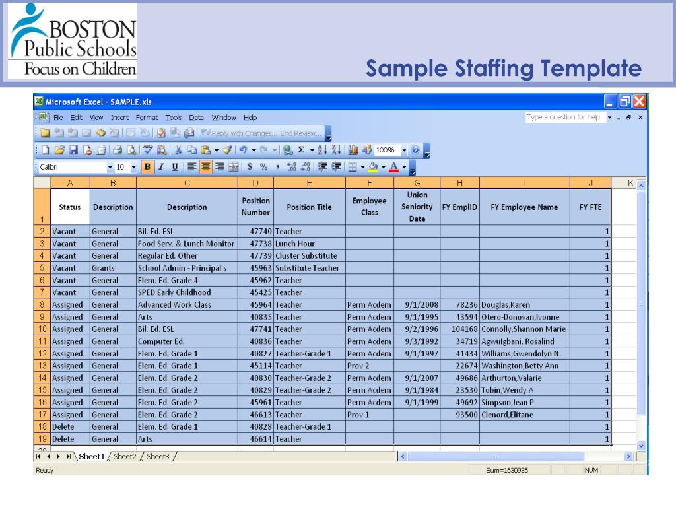The image size is (676, 507).
Task: Open Print Preview from the toolbar
Action: (x=131, y=150)
